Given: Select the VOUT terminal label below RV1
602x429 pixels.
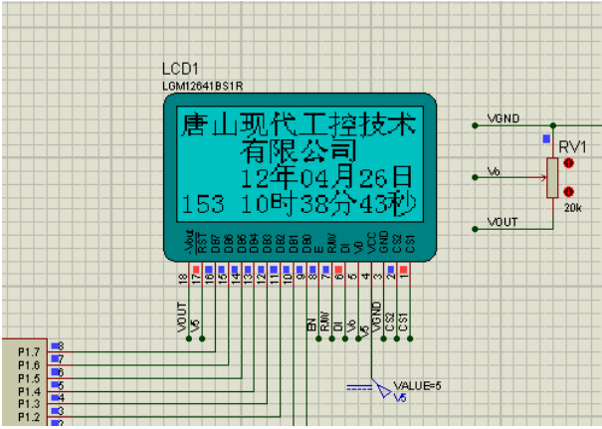Looking at the screenshot, I should [x=502, y=222].
